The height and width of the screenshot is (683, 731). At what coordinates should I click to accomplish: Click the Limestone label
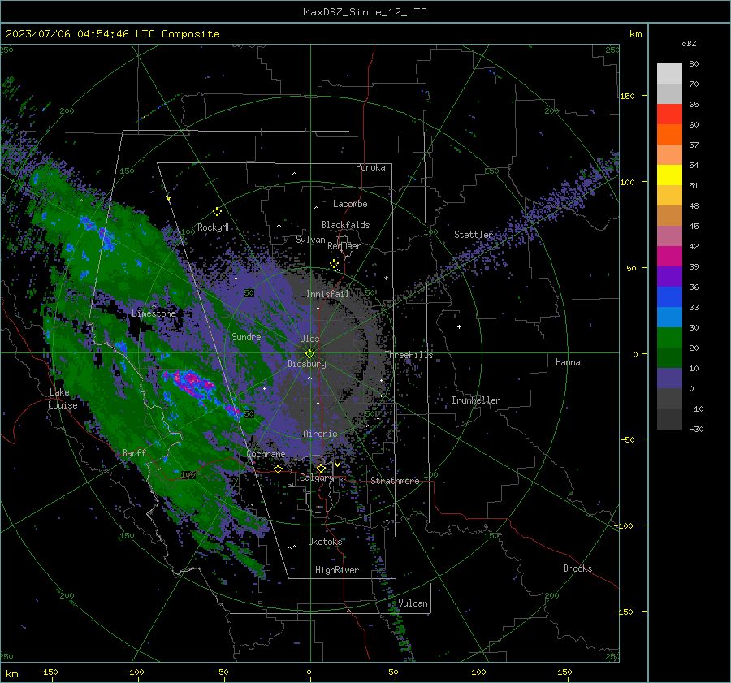click(x=154, y=313)
